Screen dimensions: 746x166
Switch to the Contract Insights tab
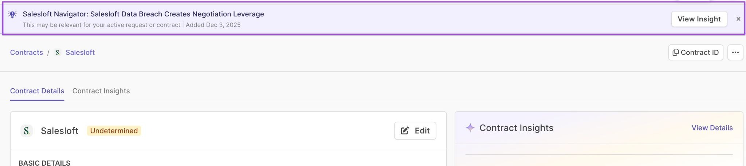tap(101, 91)
